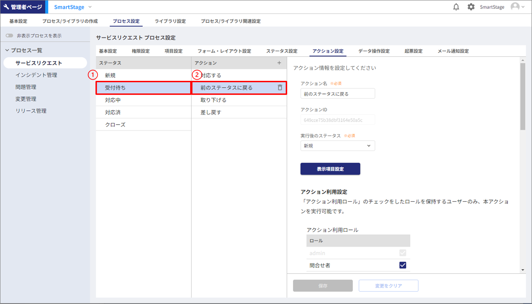Open the ライブラリ設定 menu tab

point(170,21)
